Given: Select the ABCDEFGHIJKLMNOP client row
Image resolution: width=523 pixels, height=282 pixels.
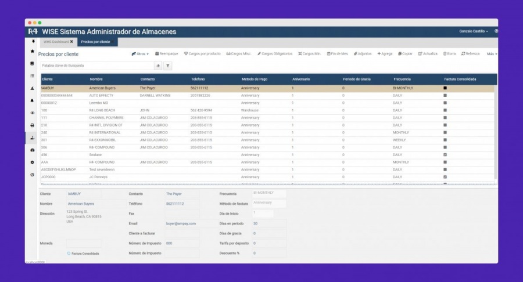Looking at the screenshot, I should tap(267, 170).
